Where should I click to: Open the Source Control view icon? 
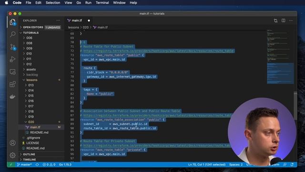tap(13, 47)
